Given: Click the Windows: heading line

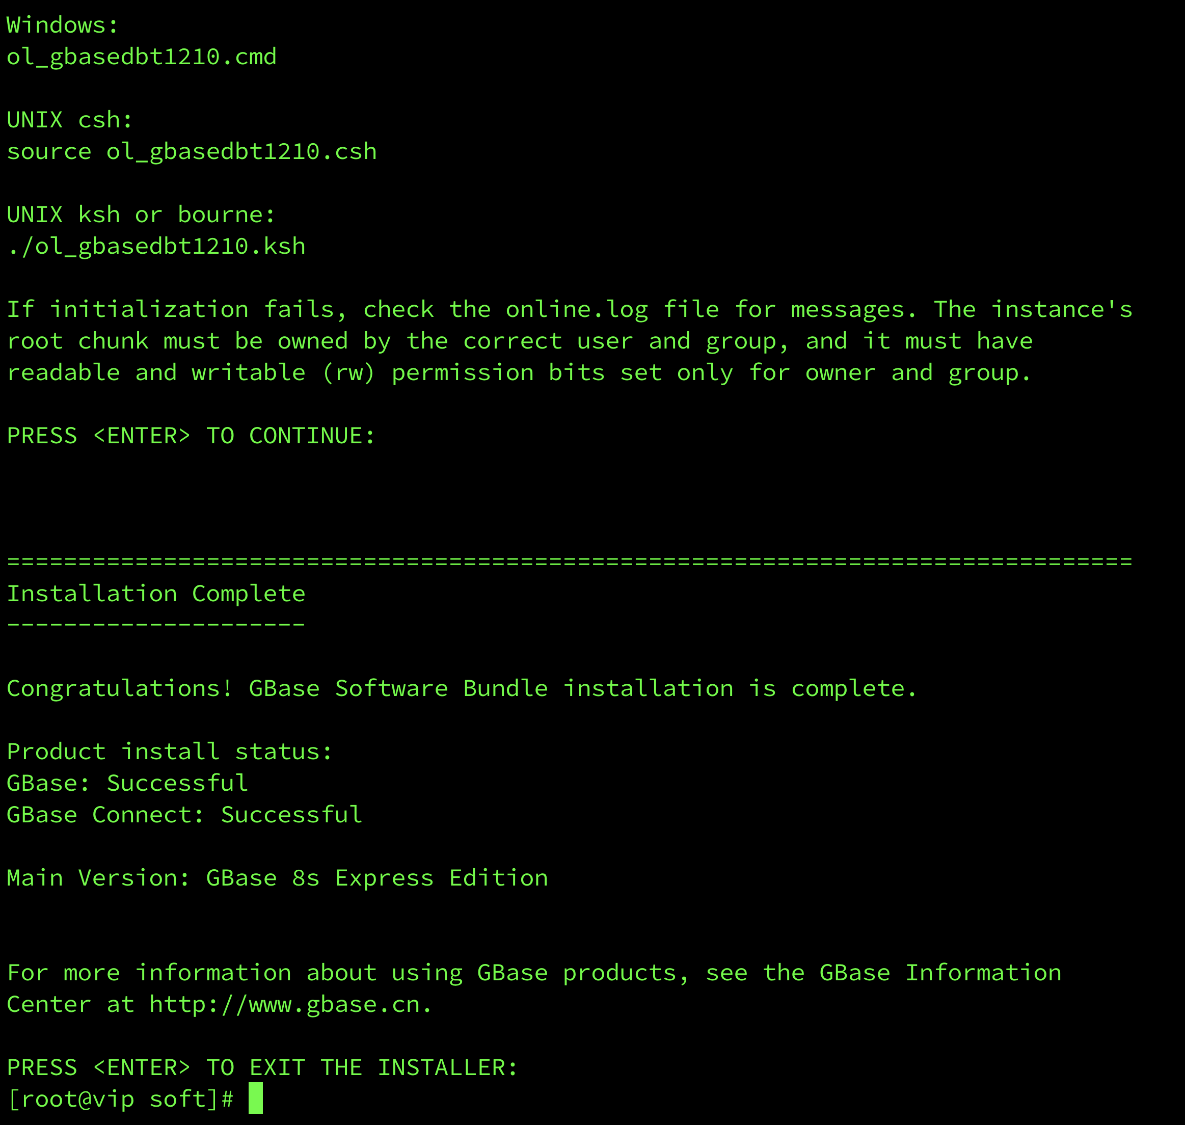Looking at the screenshot, I should (x=62, y=24).
